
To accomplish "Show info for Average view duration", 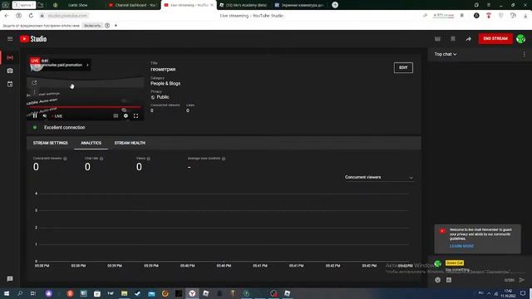I will click(x=224, y=159).
